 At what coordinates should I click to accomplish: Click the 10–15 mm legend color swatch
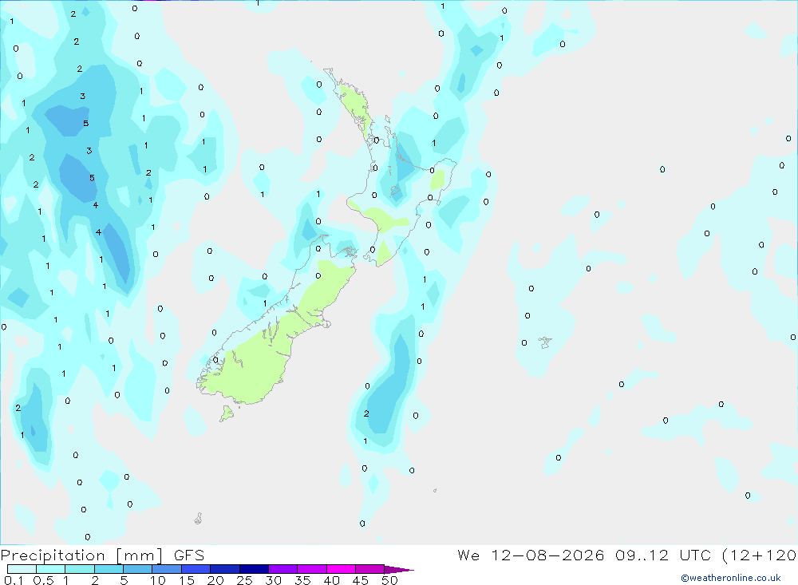pyautogui.click(x=167, y=569)
